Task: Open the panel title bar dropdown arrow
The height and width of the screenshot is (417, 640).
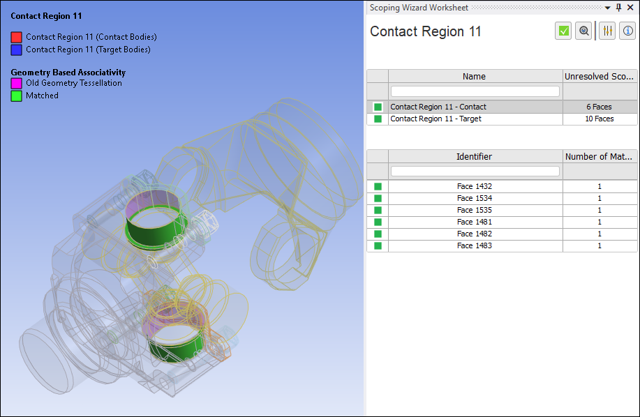Action: coord(607,8)
